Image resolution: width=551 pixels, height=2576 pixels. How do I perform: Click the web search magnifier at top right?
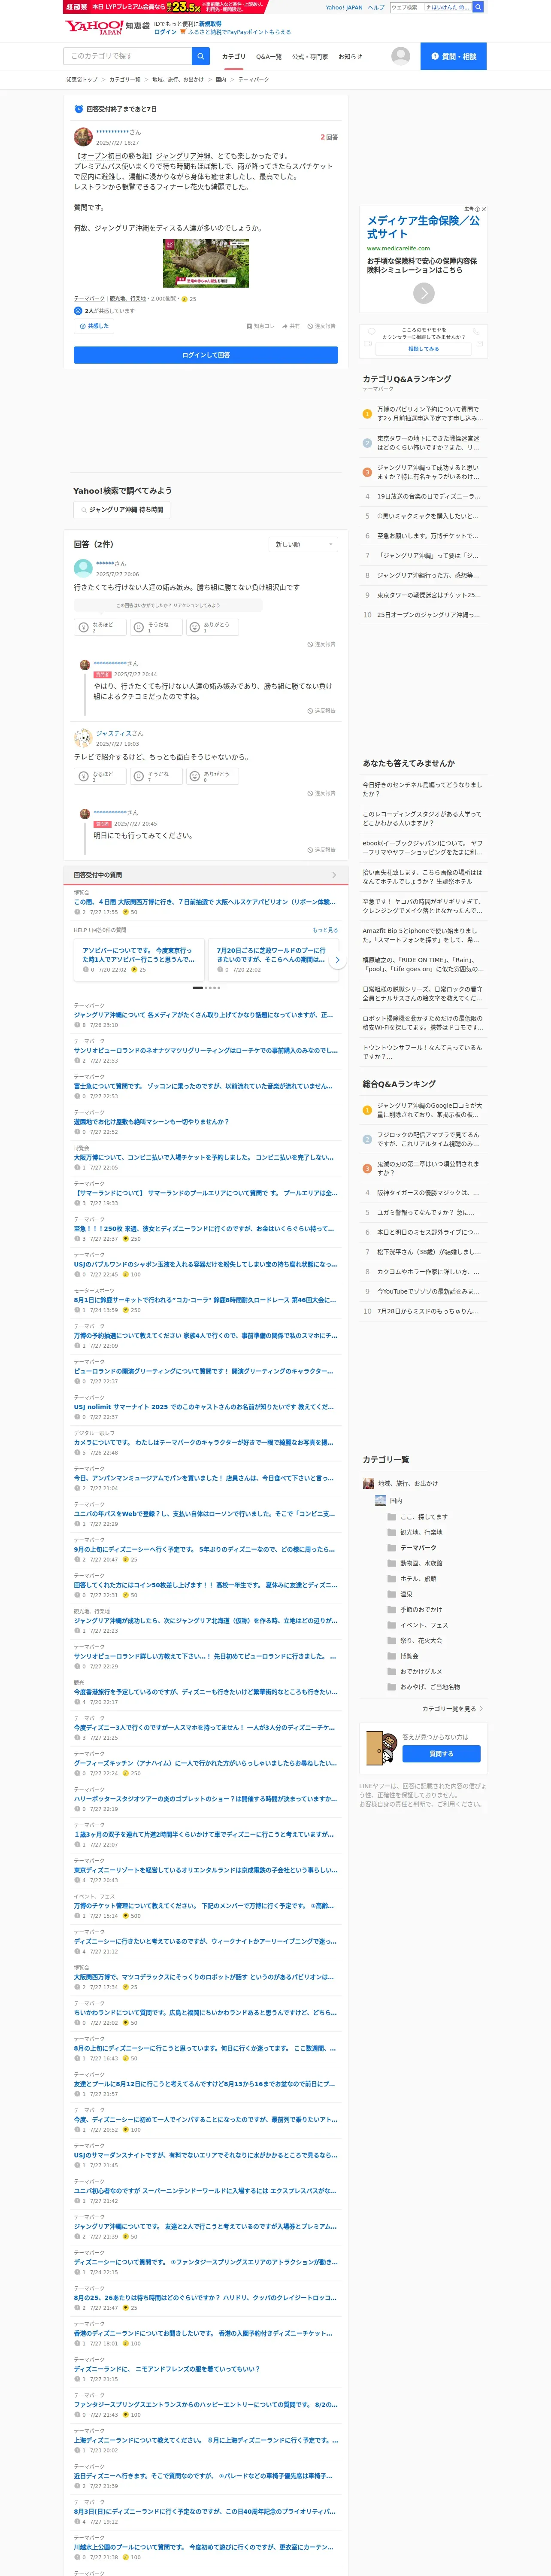point(478,7)
